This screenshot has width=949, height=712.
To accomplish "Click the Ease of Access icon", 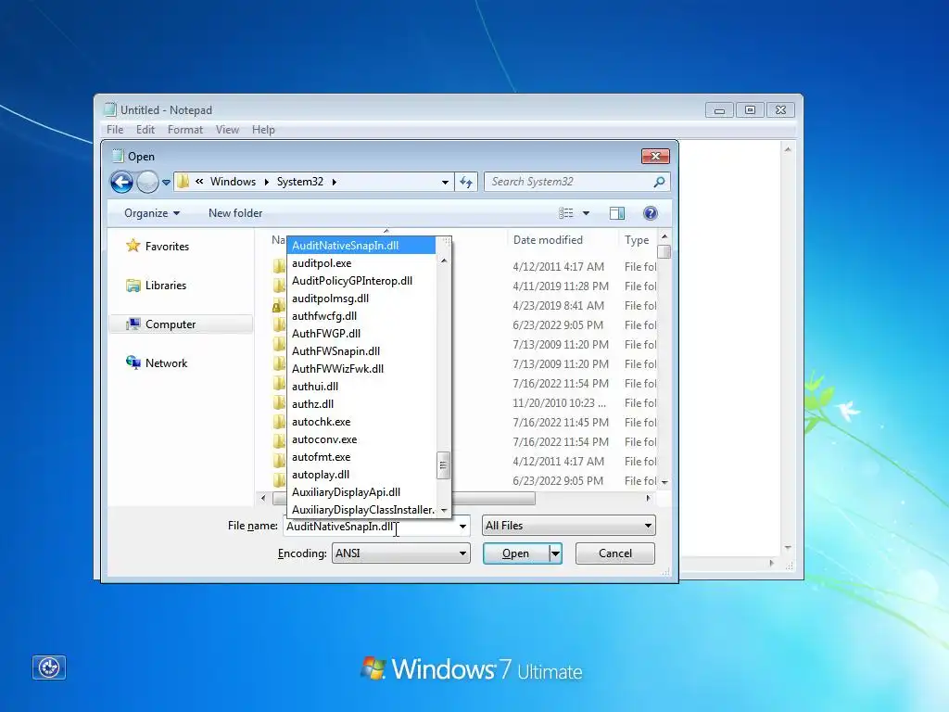I will (49, 667).
